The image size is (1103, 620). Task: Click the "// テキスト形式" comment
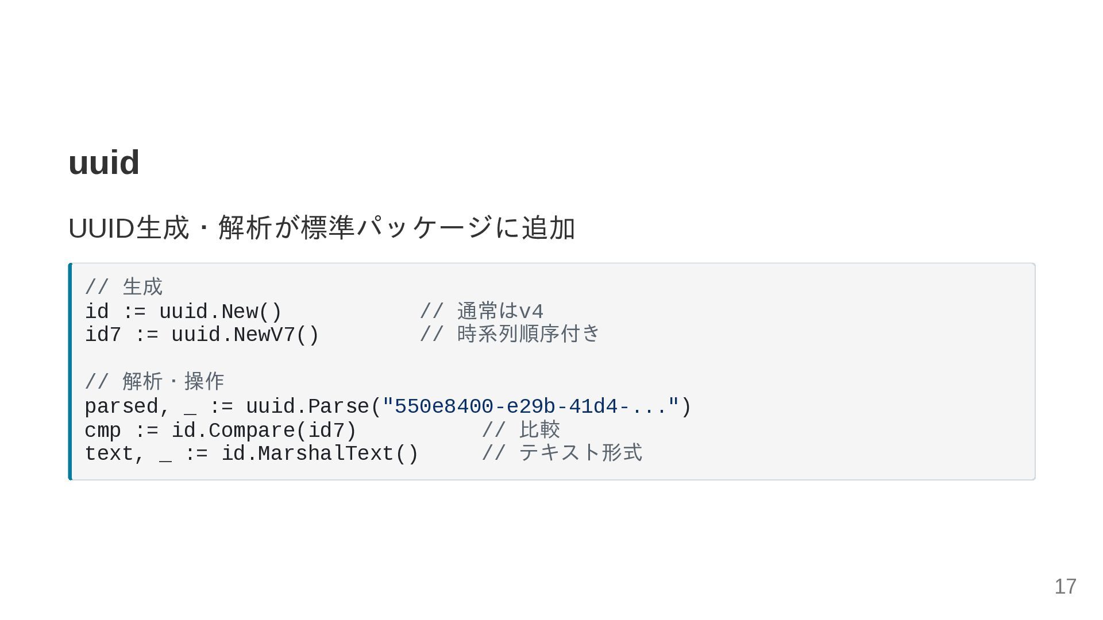[562, 453]
